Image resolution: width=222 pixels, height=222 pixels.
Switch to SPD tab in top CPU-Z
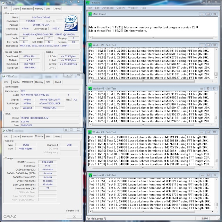(x=48, y=9)
